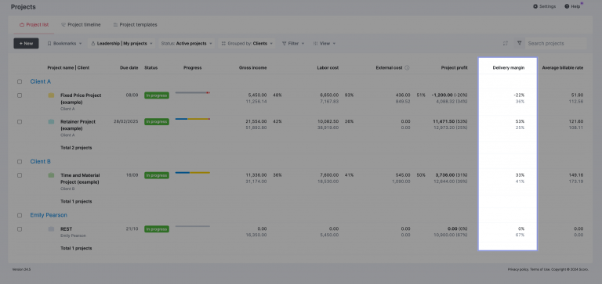Sort by Due date column header
This screenshot has height=284, width=602.
coord(129,68)
